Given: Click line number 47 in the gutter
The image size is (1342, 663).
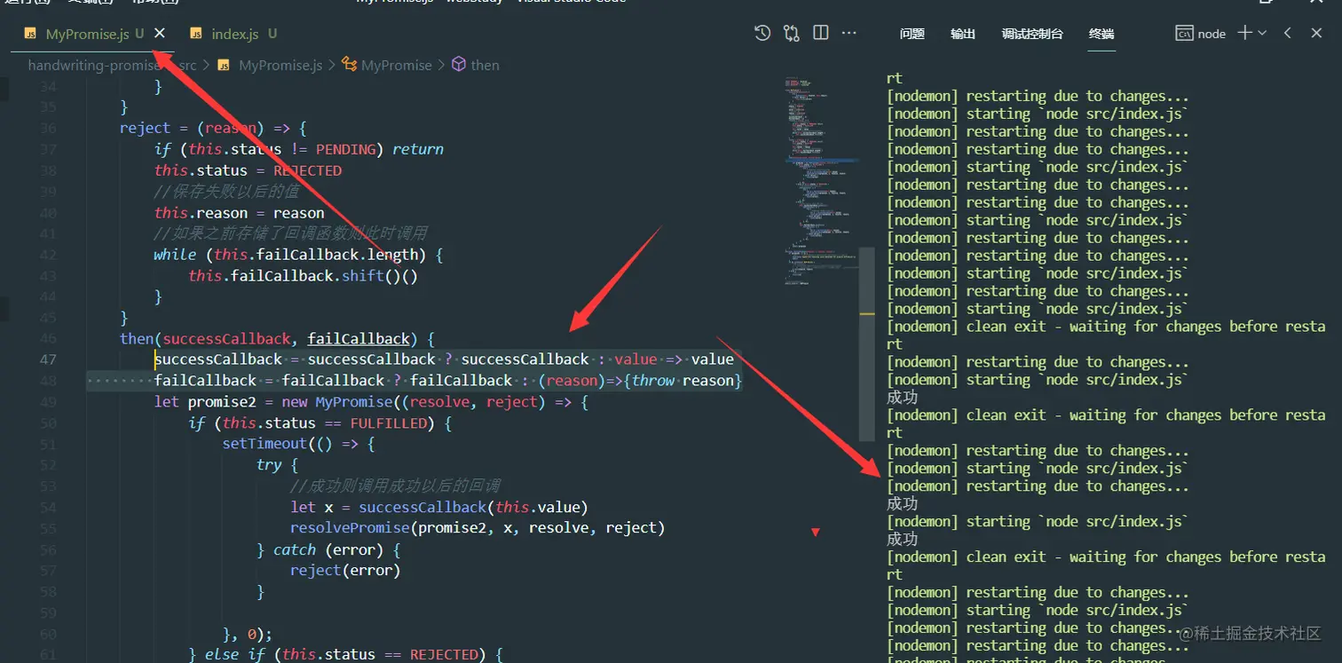Looking at the screenshot, I should [x=47, y=359].
